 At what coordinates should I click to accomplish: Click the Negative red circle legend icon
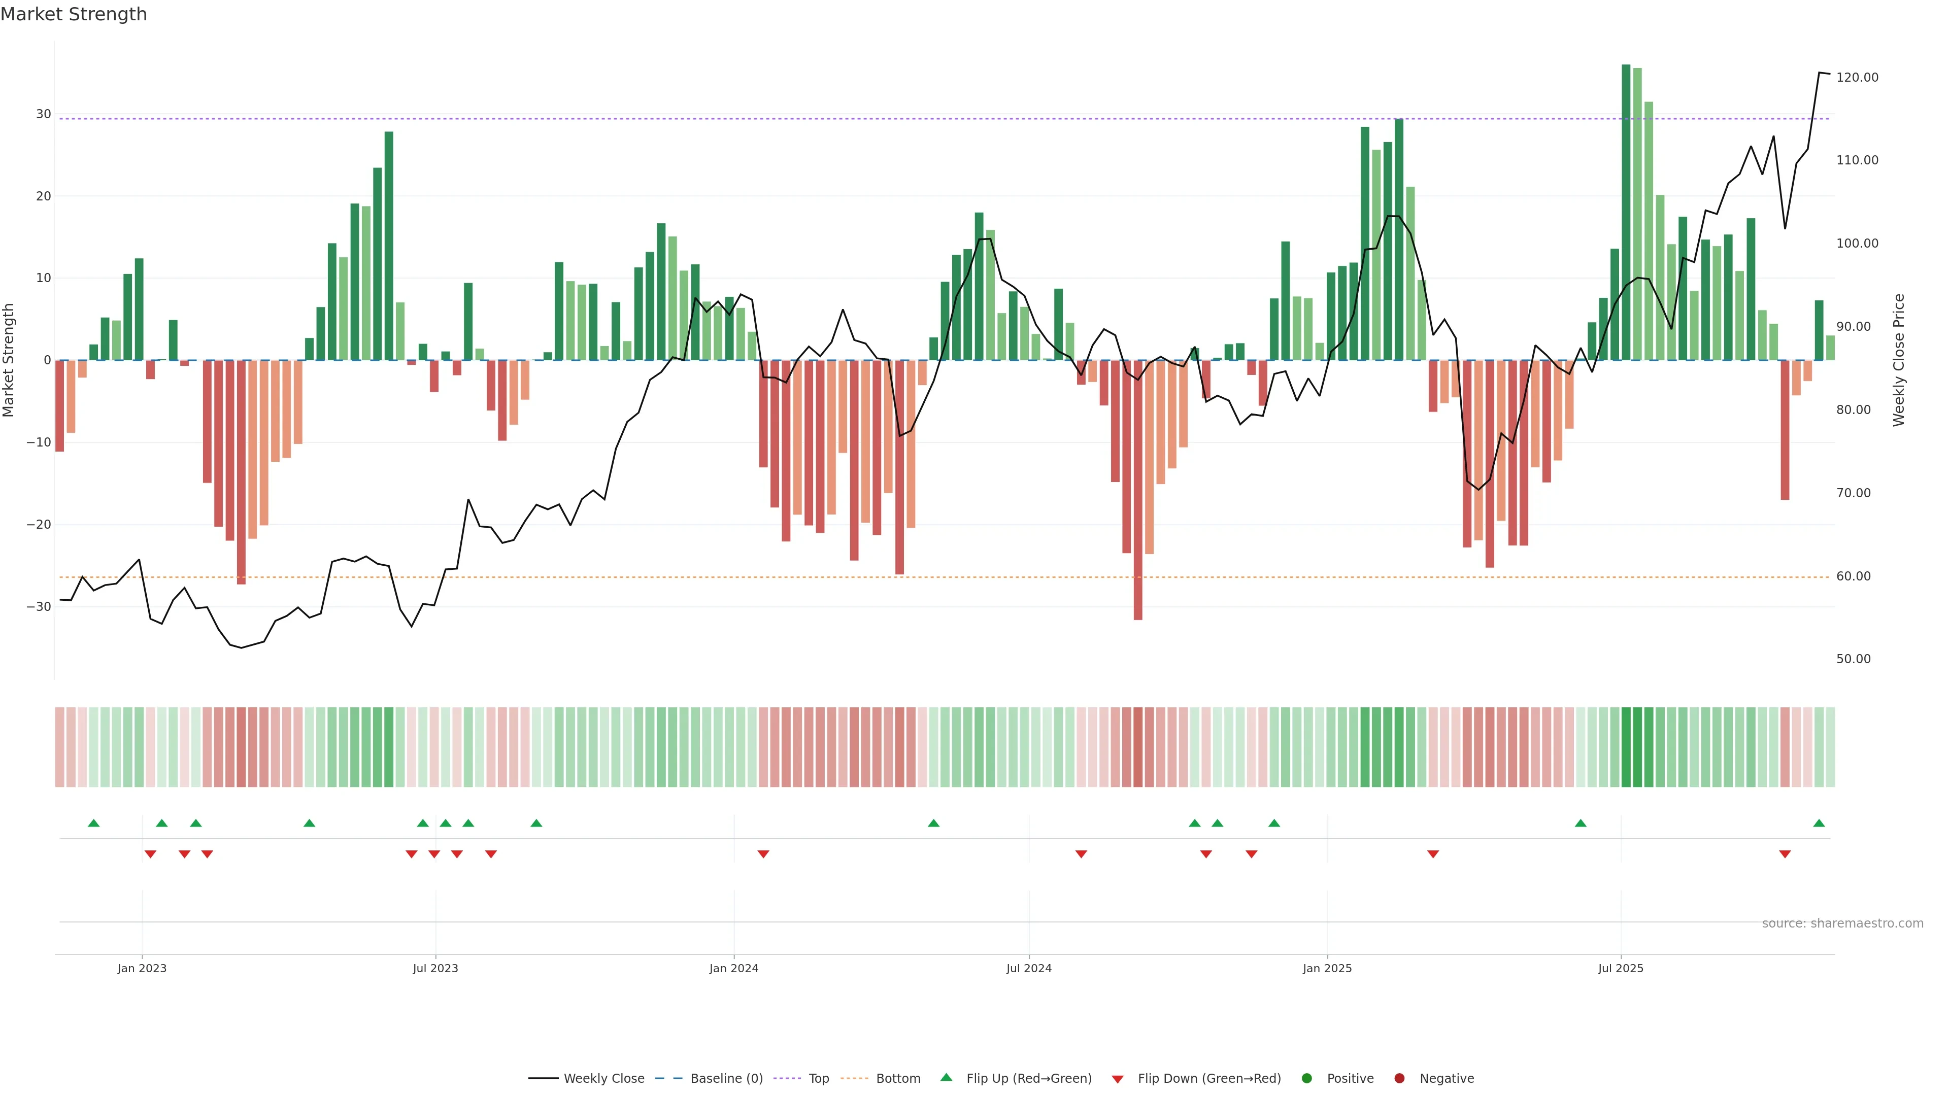click(x=1399, y=1079)
